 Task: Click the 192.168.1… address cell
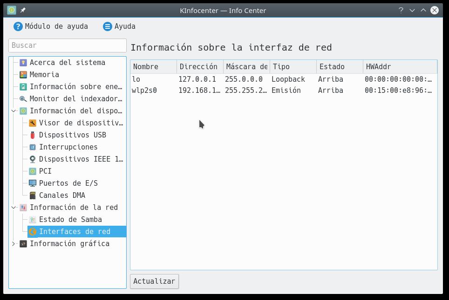[x=199, y=91]
